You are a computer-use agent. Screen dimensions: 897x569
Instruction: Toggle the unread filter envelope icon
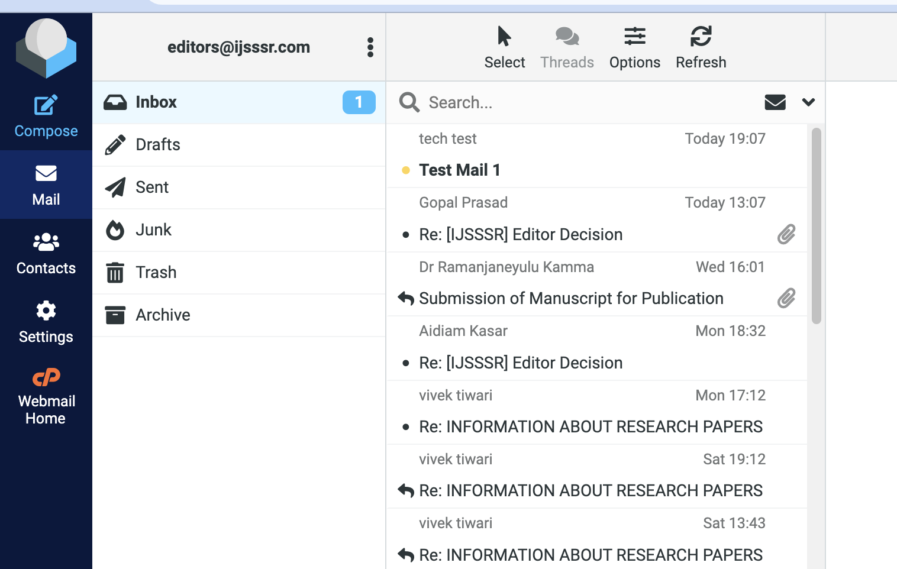point(775,102)
